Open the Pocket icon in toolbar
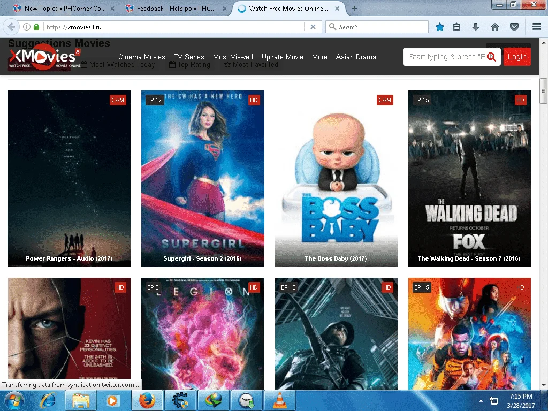The height and width of the screenshot is (411, 548). point(514,27)
